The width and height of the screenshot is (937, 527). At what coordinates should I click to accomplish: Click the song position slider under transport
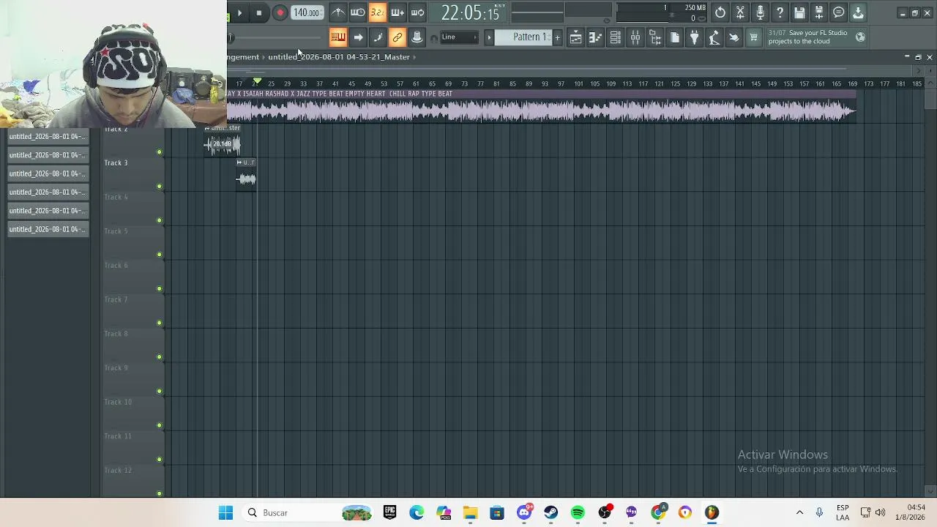click(x=275, y=37)
